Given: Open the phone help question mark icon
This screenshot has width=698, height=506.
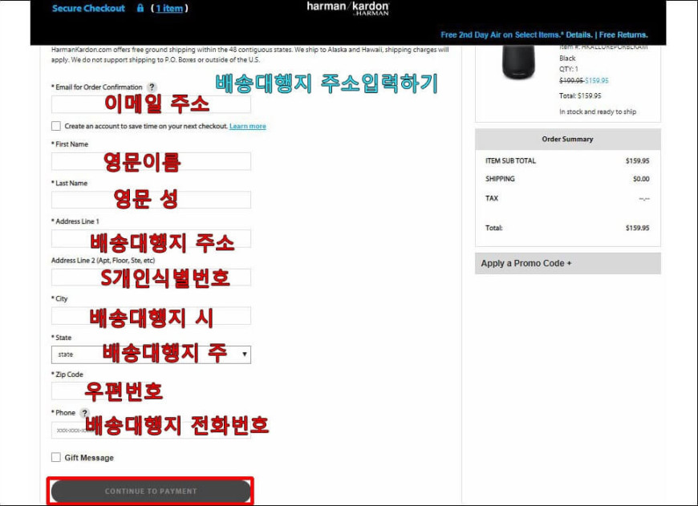Looking at the screenshot, I should (84, 413).
